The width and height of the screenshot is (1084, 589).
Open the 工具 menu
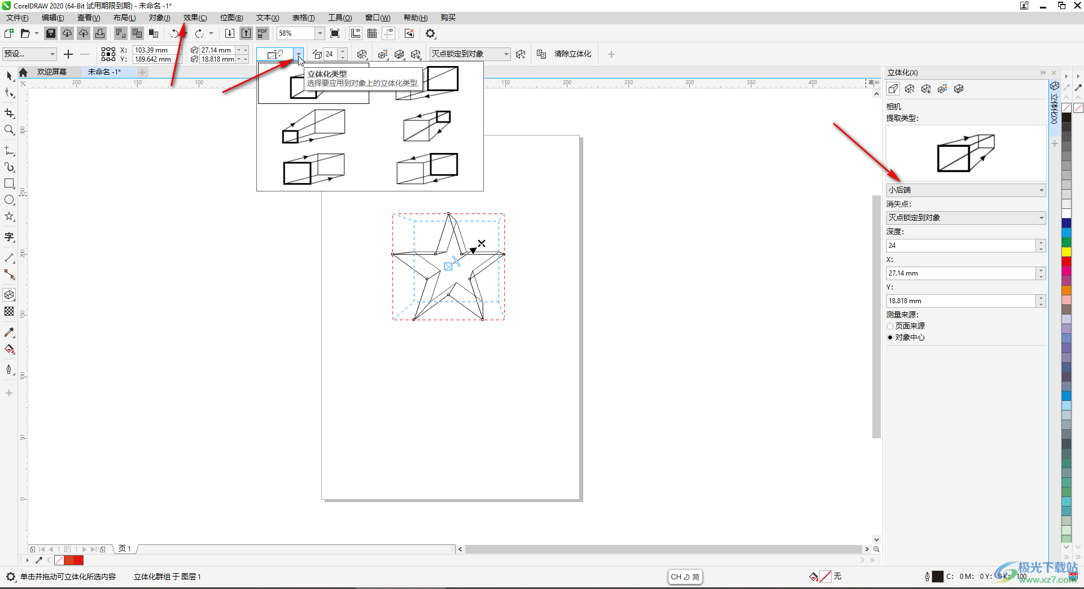(x=340, y=18)
